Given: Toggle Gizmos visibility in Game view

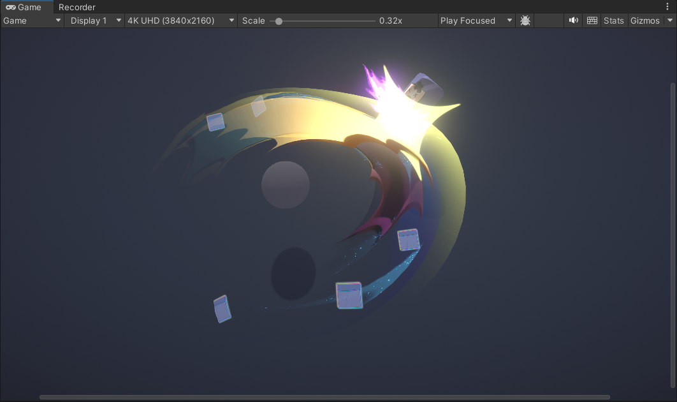Looking at the screenshot, I should (645, 20).
